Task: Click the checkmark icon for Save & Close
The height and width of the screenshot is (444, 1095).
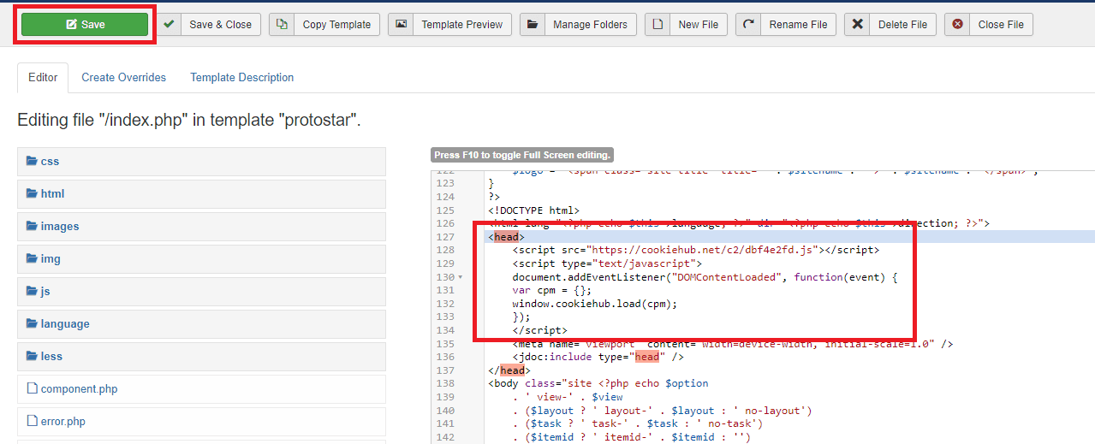Action: pyautogui.click(x=170, y=25)
